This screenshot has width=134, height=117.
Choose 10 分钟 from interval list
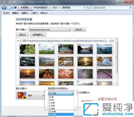click(61, 111)
